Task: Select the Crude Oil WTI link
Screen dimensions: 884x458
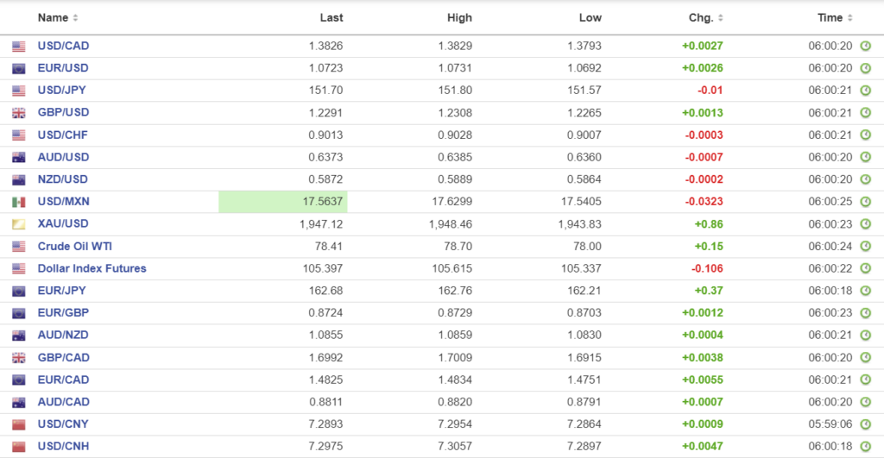Action: pos(74,247)
